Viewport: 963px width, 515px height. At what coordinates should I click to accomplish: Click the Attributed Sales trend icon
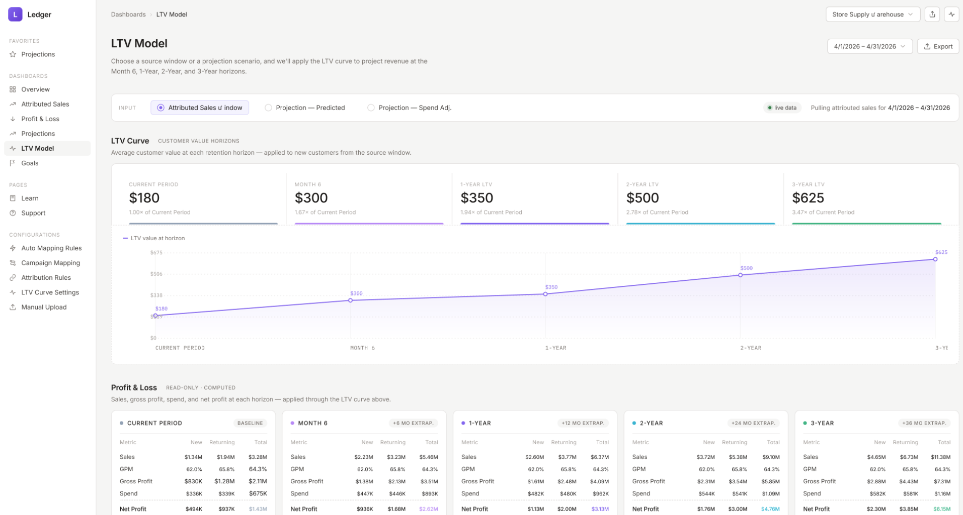pyautogui.click(x=13, y=104)
